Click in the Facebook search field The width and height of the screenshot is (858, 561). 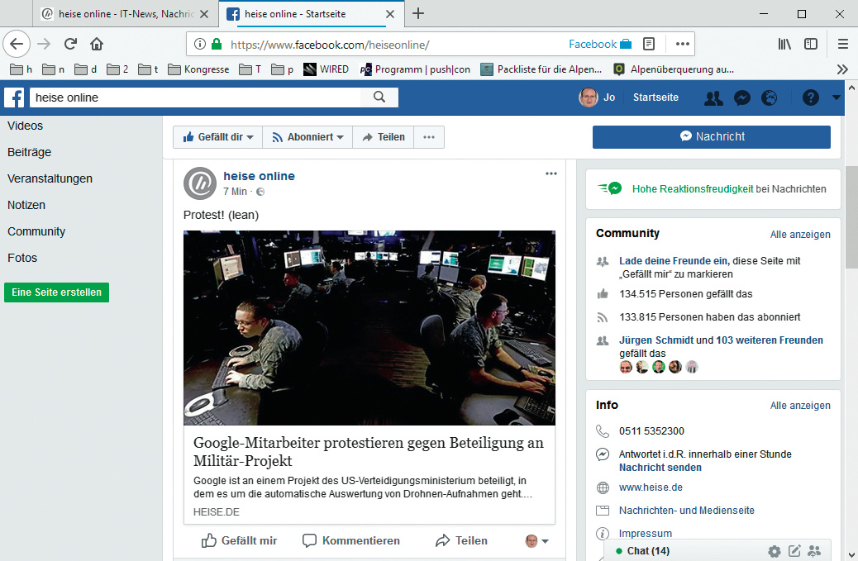pyautogui.click(x=195, y=97)
